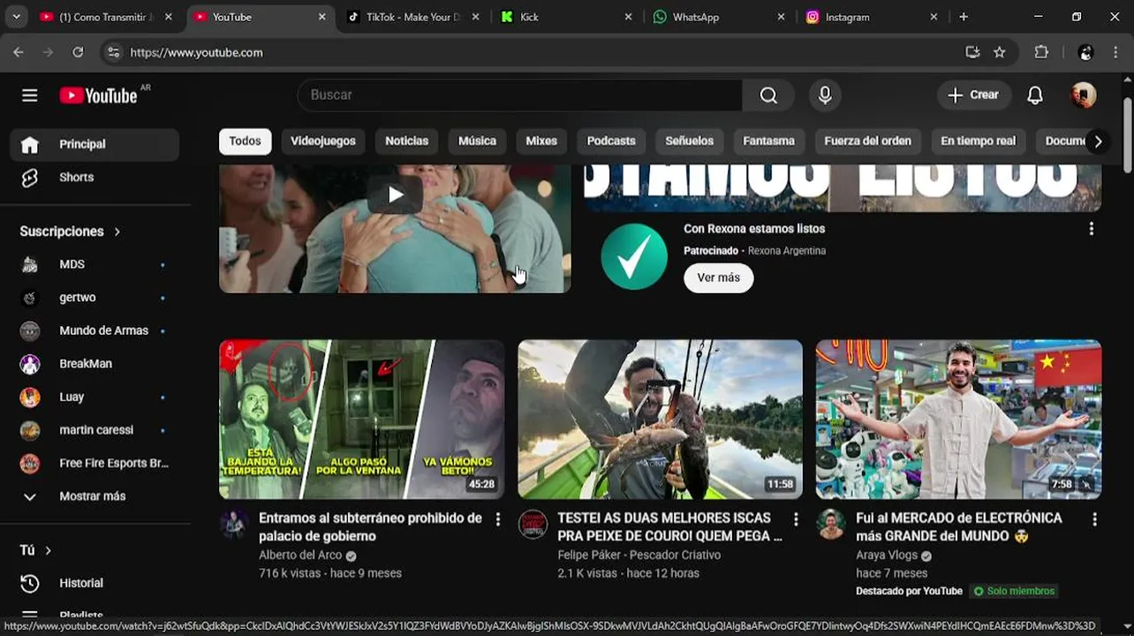Viewport: 1134px width, 636px height.
Task: Open Chrome profile avatar in toolbar
Action: pyautogui.click(x=1086, y=52)
